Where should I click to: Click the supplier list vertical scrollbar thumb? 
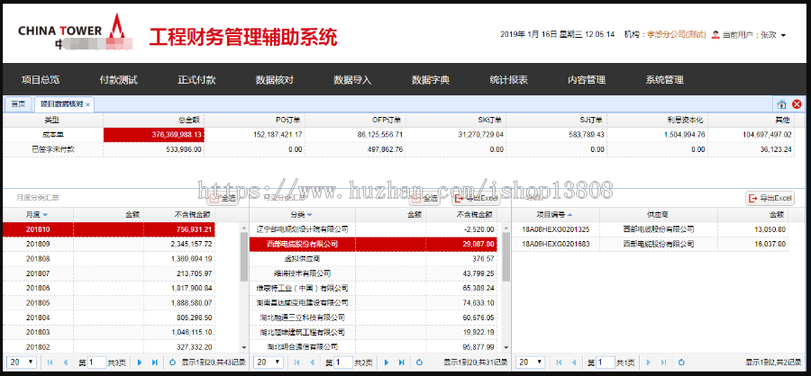506,257
